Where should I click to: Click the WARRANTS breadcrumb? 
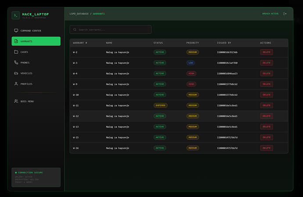coord(99,14)
